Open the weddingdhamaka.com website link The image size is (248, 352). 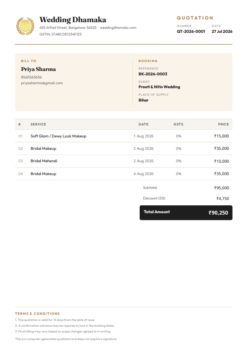(118, 27)
